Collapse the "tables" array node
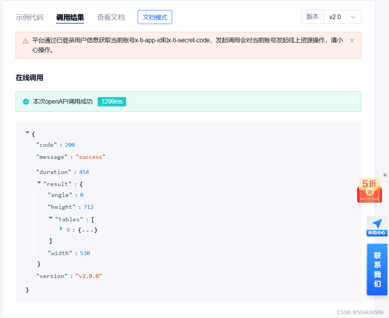 50,218
